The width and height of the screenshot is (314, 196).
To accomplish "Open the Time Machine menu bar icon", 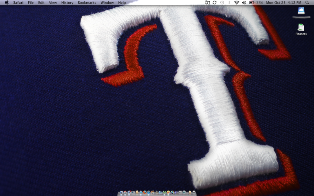I will coord(222,3).
